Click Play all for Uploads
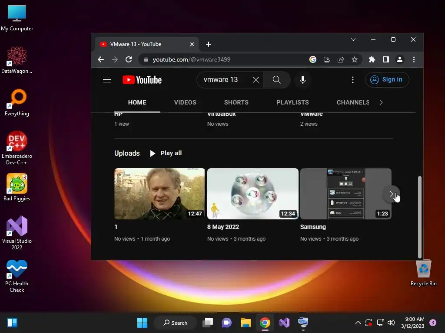The height and width of the screenshot is (333, 445). 166,153
